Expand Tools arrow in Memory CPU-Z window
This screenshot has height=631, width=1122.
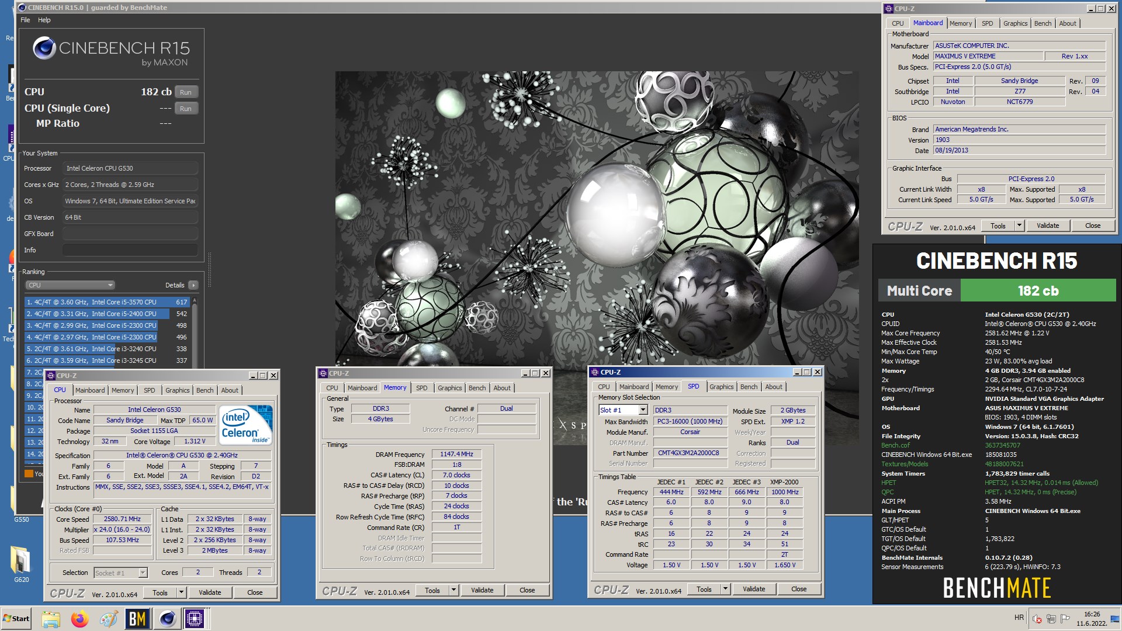(453, 590)
